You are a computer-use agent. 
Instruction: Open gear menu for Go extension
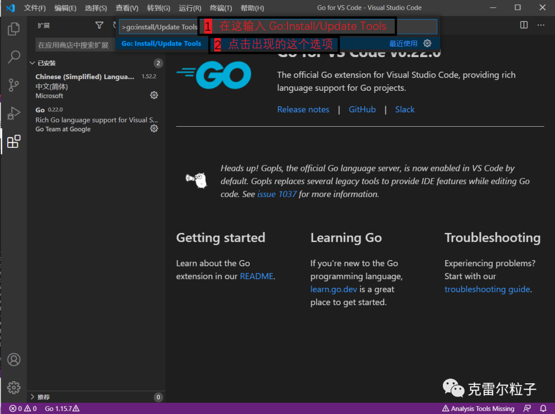(154, 128)
